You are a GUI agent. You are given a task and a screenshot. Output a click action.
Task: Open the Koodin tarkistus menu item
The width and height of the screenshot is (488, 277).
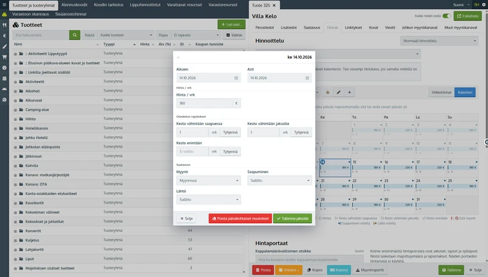109,5
